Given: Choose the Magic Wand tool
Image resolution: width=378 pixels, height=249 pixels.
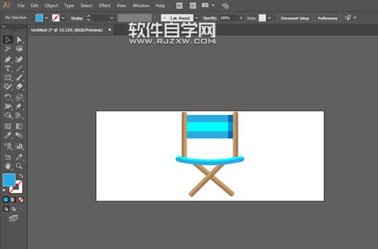Looking at the screenshot, I should [x=8, y=49].
